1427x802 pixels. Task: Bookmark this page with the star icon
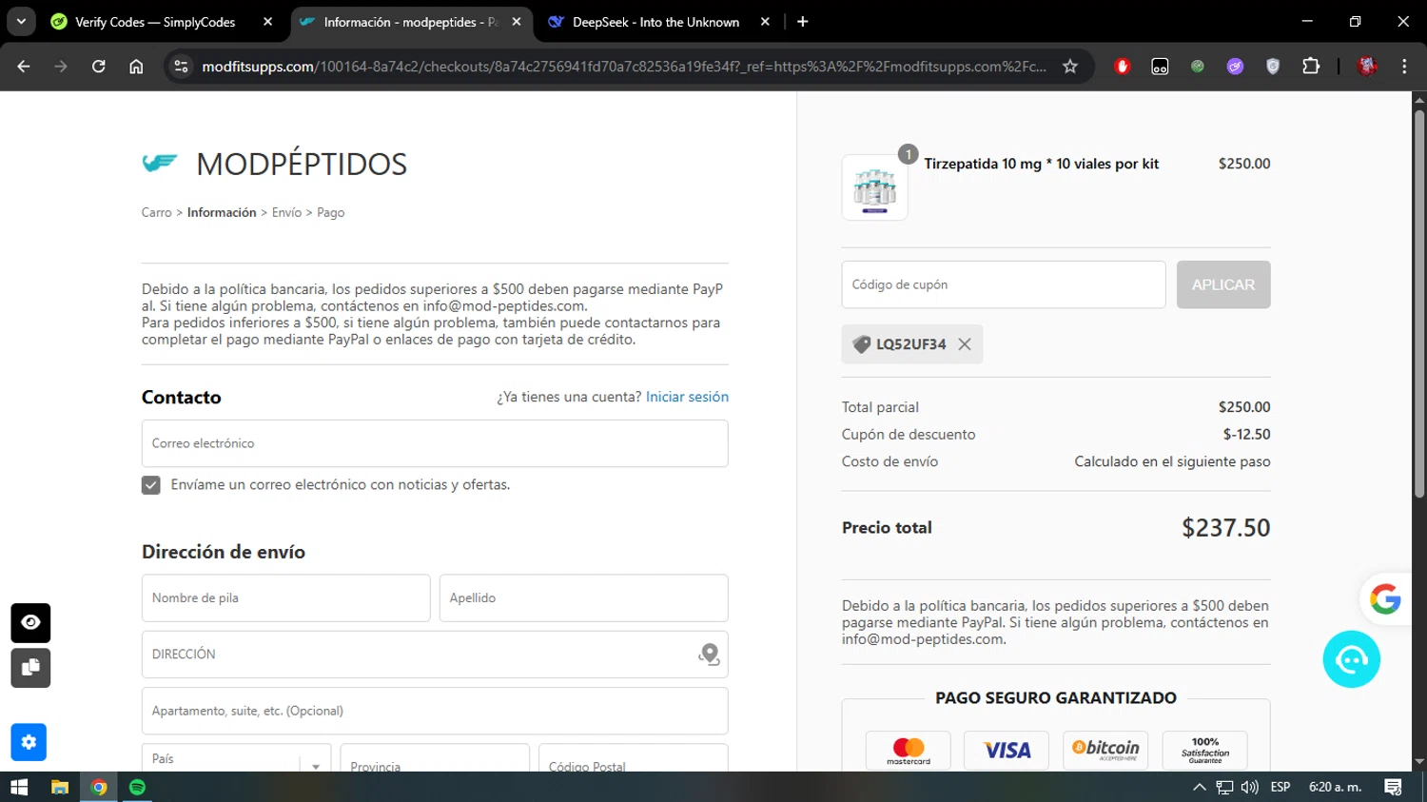click(x=1070, y=67)
